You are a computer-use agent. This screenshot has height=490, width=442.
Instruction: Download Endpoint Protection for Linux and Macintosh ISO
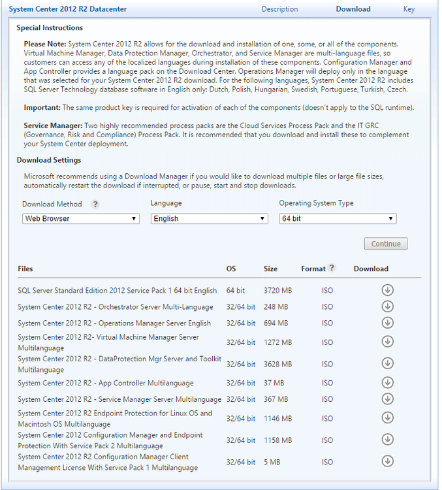pyautogui.click(x=387, y=418)
